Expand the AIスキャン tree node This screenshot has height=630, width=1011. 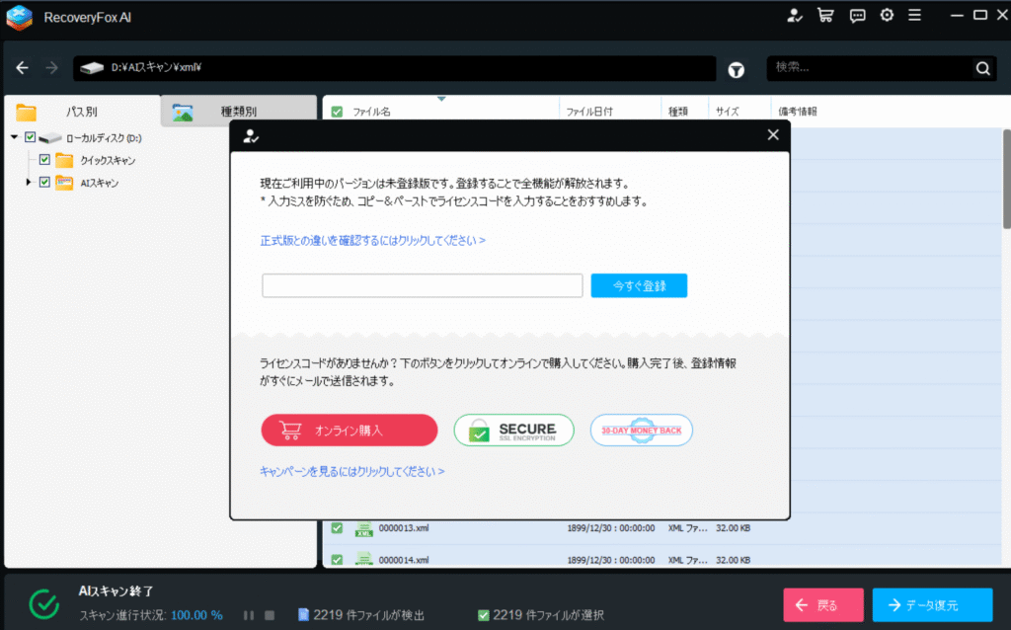29,183
